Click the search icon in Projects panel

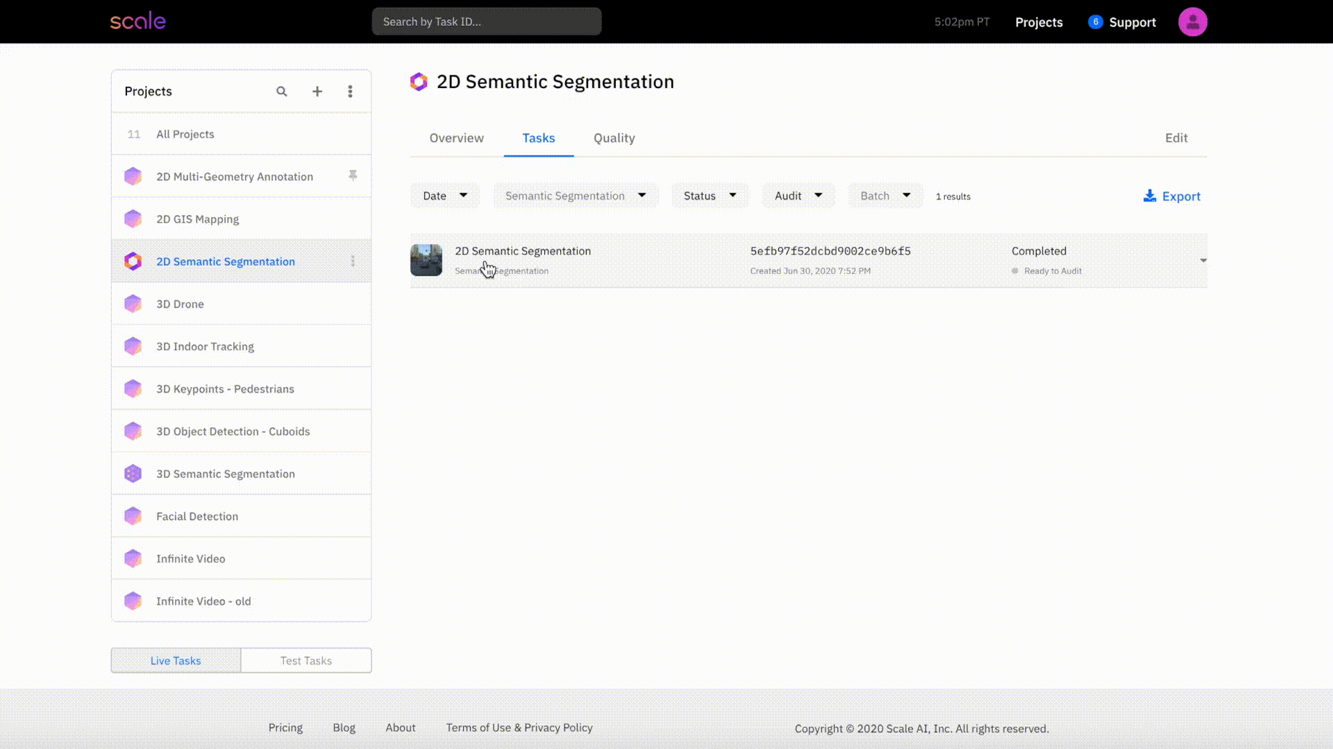tap(281, 92)
